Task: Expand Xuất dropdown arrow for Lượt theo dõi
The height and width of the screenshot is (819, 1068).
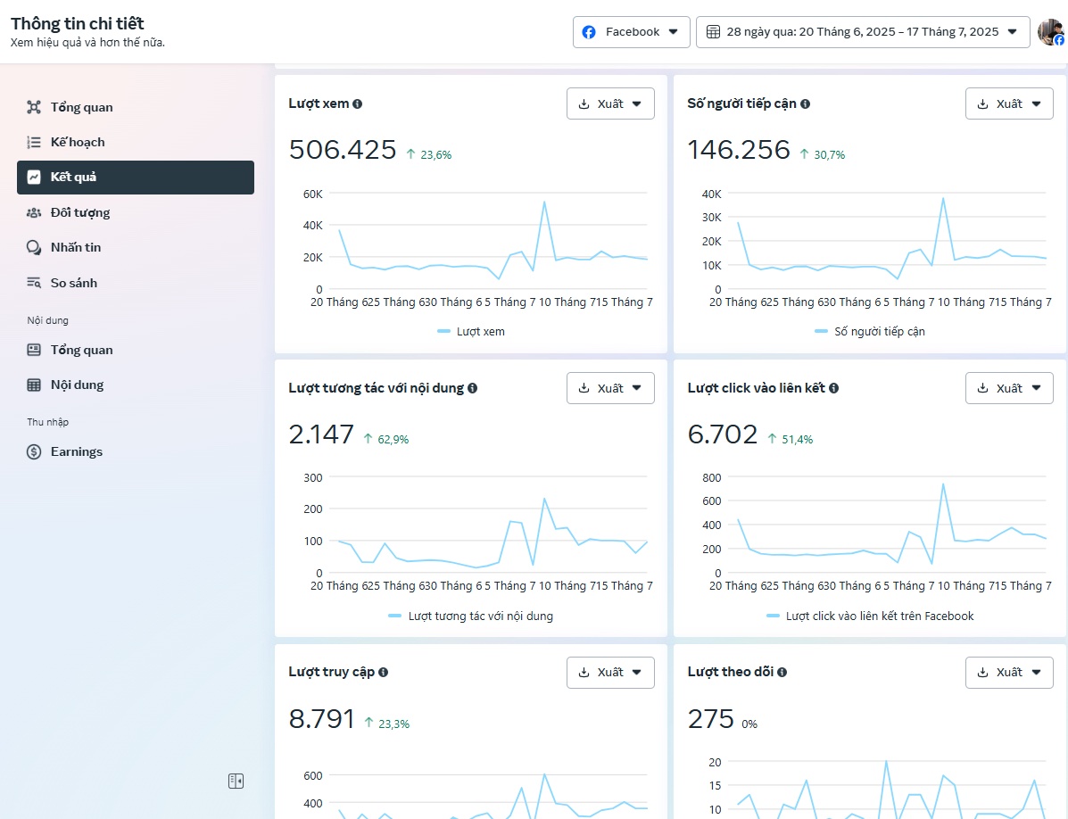Action: pos(1036,673)
